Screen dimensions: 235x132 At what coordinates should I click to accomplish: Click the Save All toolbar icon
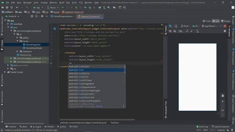point(7,7)
